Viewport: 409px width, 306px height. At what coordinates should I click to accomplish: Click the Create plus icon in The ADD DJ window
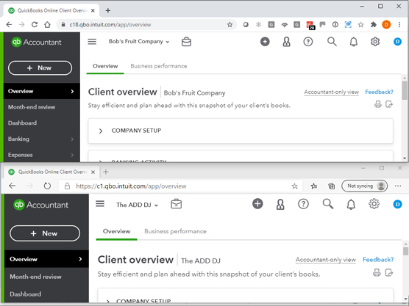click(x=257, y=204)
